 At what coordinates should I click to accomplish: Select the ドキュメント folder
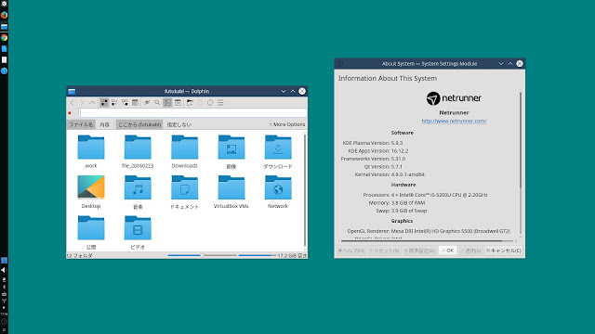[184, 192]
